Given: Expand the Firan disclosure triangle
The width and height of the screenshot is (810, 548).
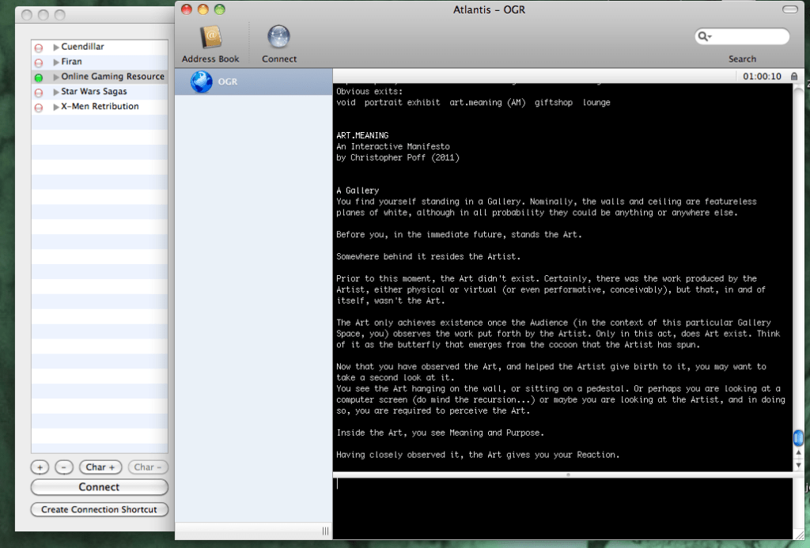Looking at the screenshot, I should (x=56, y=62).
